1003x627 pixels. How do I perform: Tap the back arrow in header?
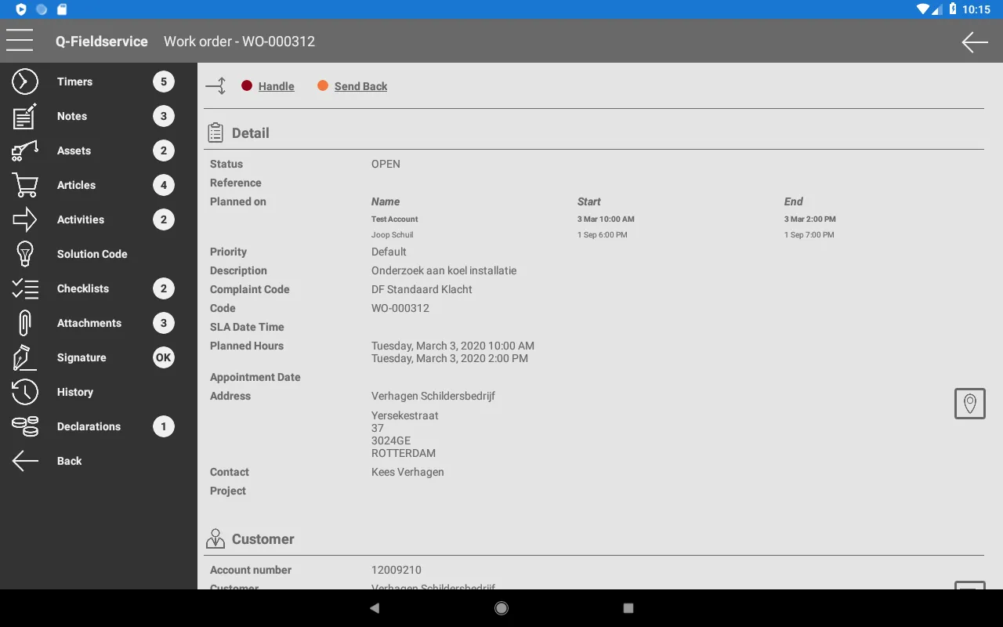(x=974, y=42)
